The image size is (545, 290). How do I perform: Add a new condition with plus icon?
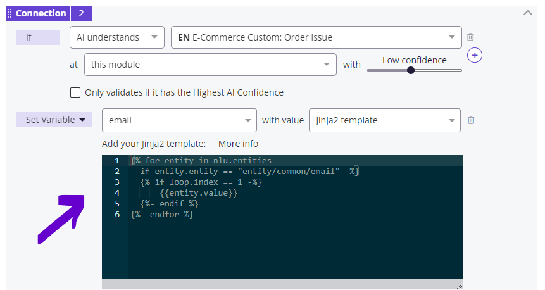475,56
